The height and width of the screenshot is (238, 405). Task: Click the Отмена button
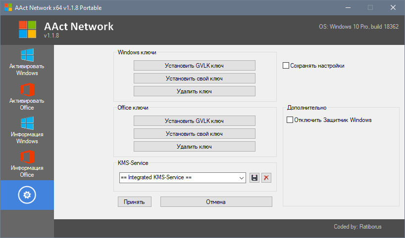[216, 202]
